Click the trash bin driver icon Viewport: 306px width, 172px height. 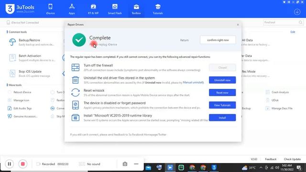click(x=76, y=80)
